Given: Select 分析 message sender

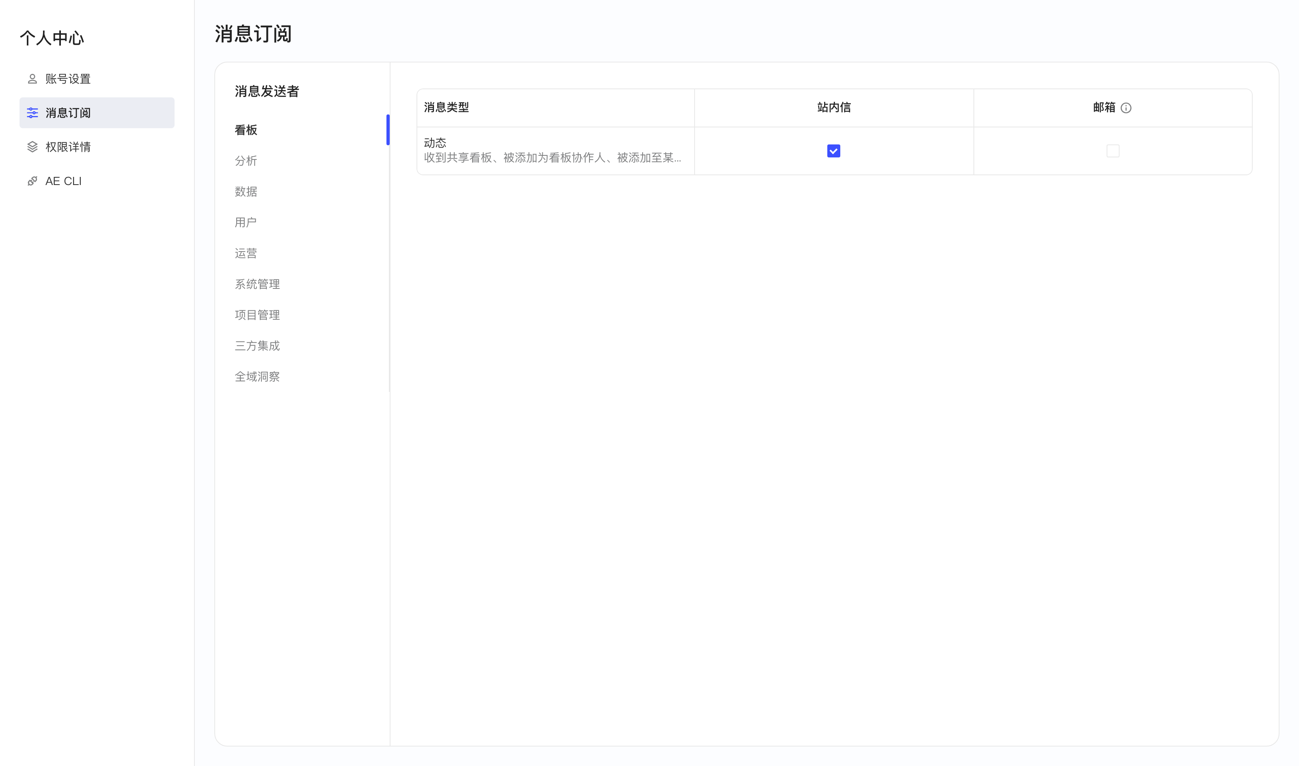Looking at the screenshot, I should (x=246, y=161).
